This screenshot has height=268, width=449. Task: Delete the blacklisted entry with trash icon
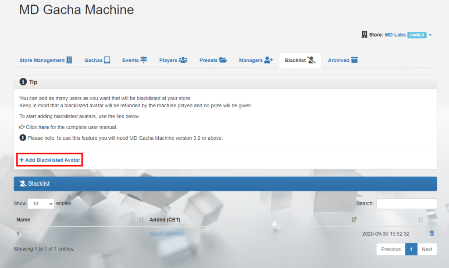[431, 233]
